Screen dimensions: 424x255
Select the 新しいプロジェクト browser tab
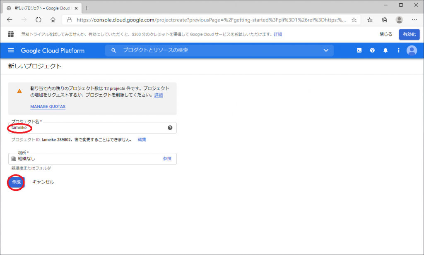pos(41,8)
